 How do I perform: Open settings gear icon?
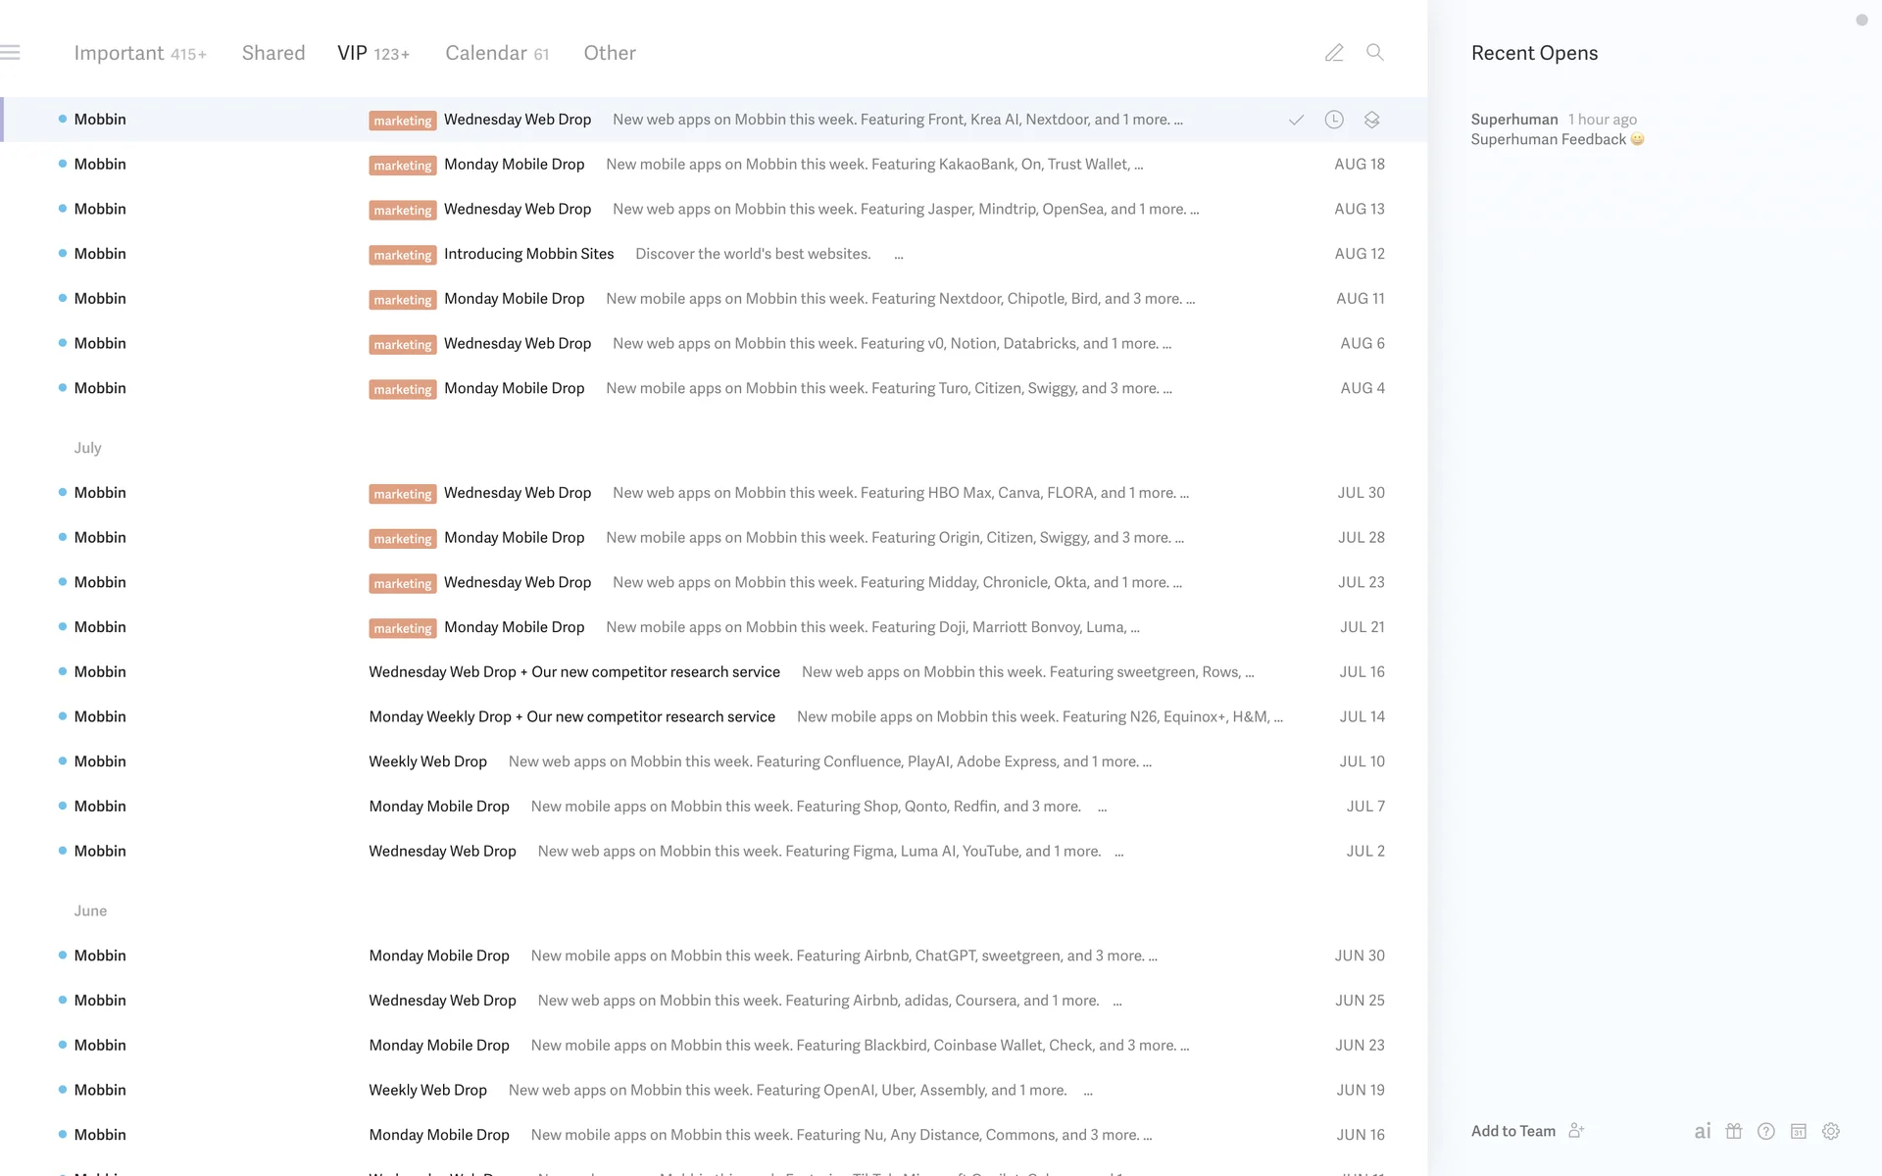pos(1831,1131)
